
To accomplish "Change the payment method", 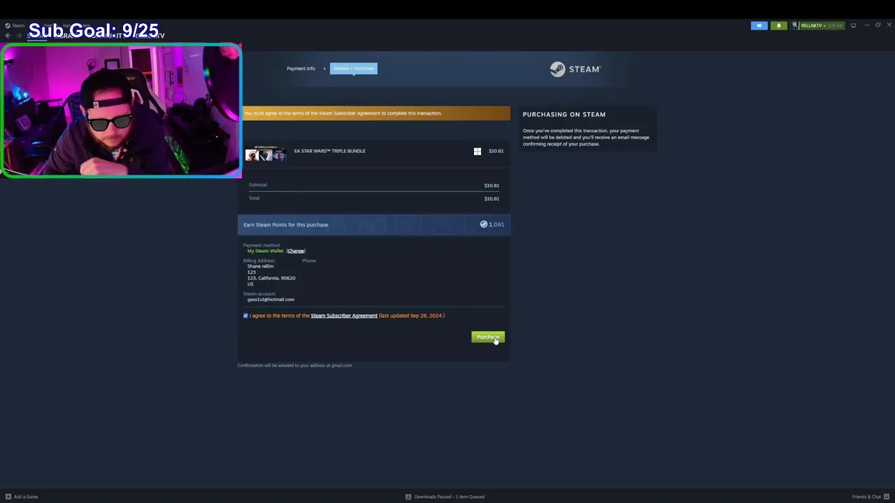I will (296, 251).
